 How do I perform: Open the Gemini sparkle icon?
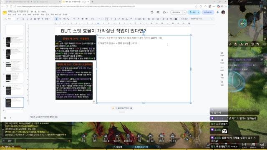click(x=218, y=12)
